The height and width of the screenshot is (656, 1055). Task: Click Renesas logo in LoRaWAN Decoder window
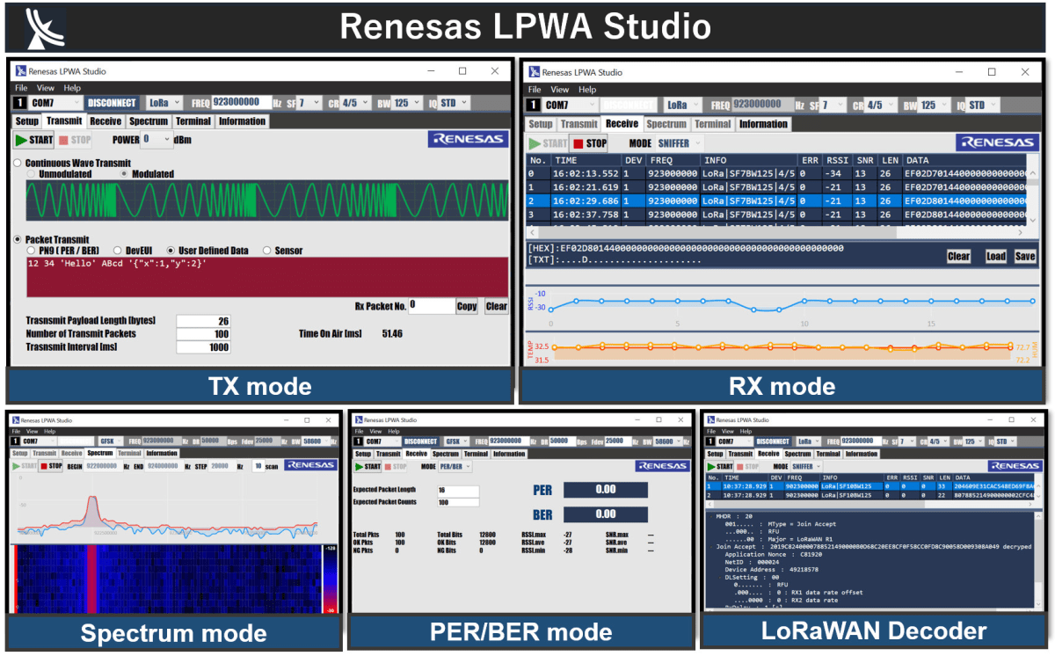1016,466
